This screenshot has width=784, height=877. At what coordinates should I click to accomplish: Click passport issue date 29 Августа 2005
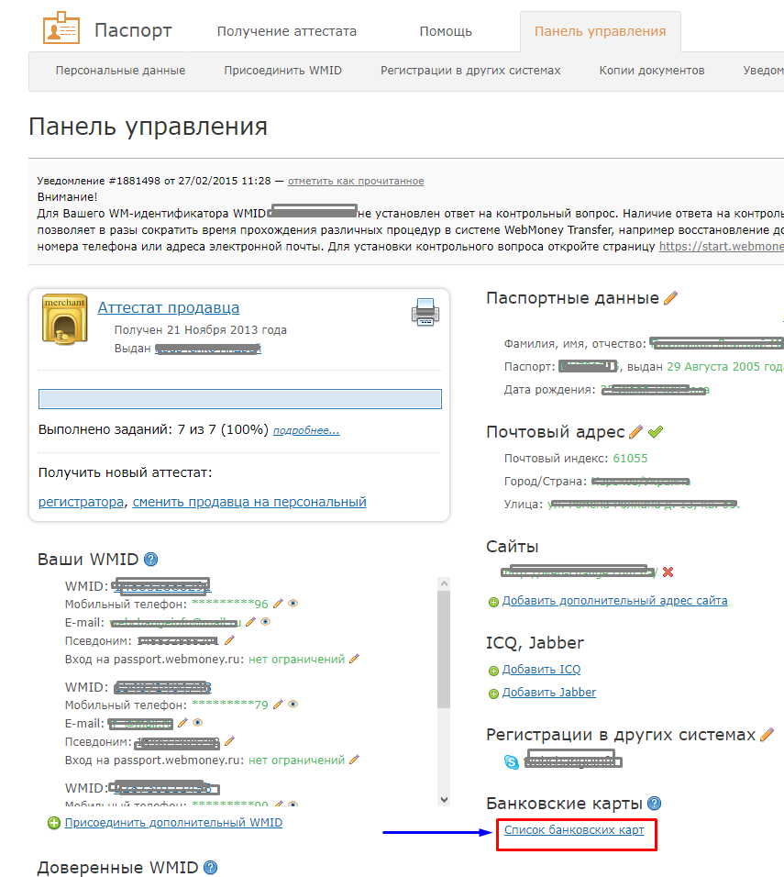tap(713, 367)
